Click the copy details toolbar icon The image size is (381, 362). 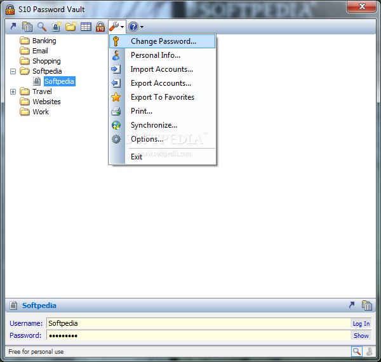[27, 27]
